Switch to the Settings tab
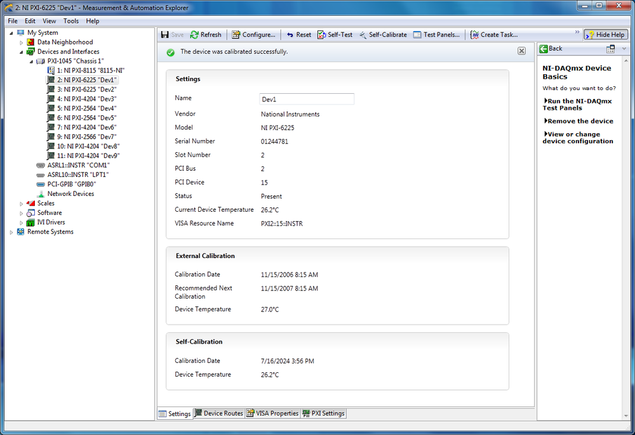 (175, 413)
